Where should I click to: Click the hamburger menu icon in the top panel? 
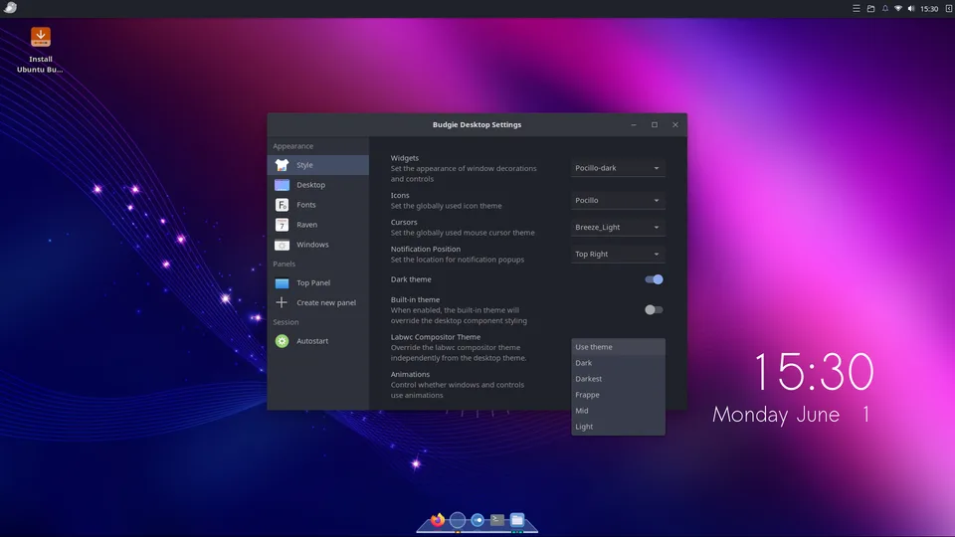pos(857,9)
